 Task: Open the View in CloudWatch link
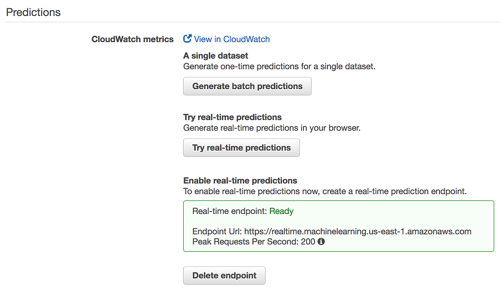pyautogui.click(x=232, y=39)
